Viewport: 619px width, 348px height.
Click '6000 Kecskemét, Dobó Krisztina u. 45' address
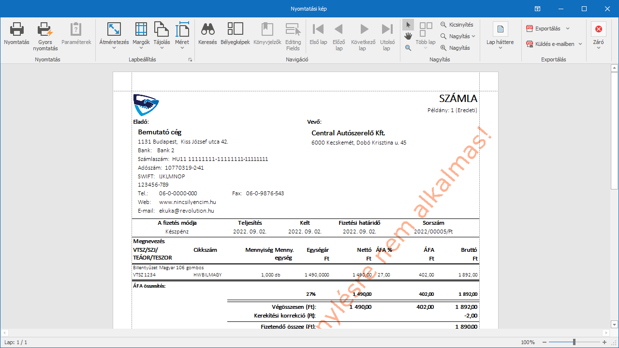point(359,143)
